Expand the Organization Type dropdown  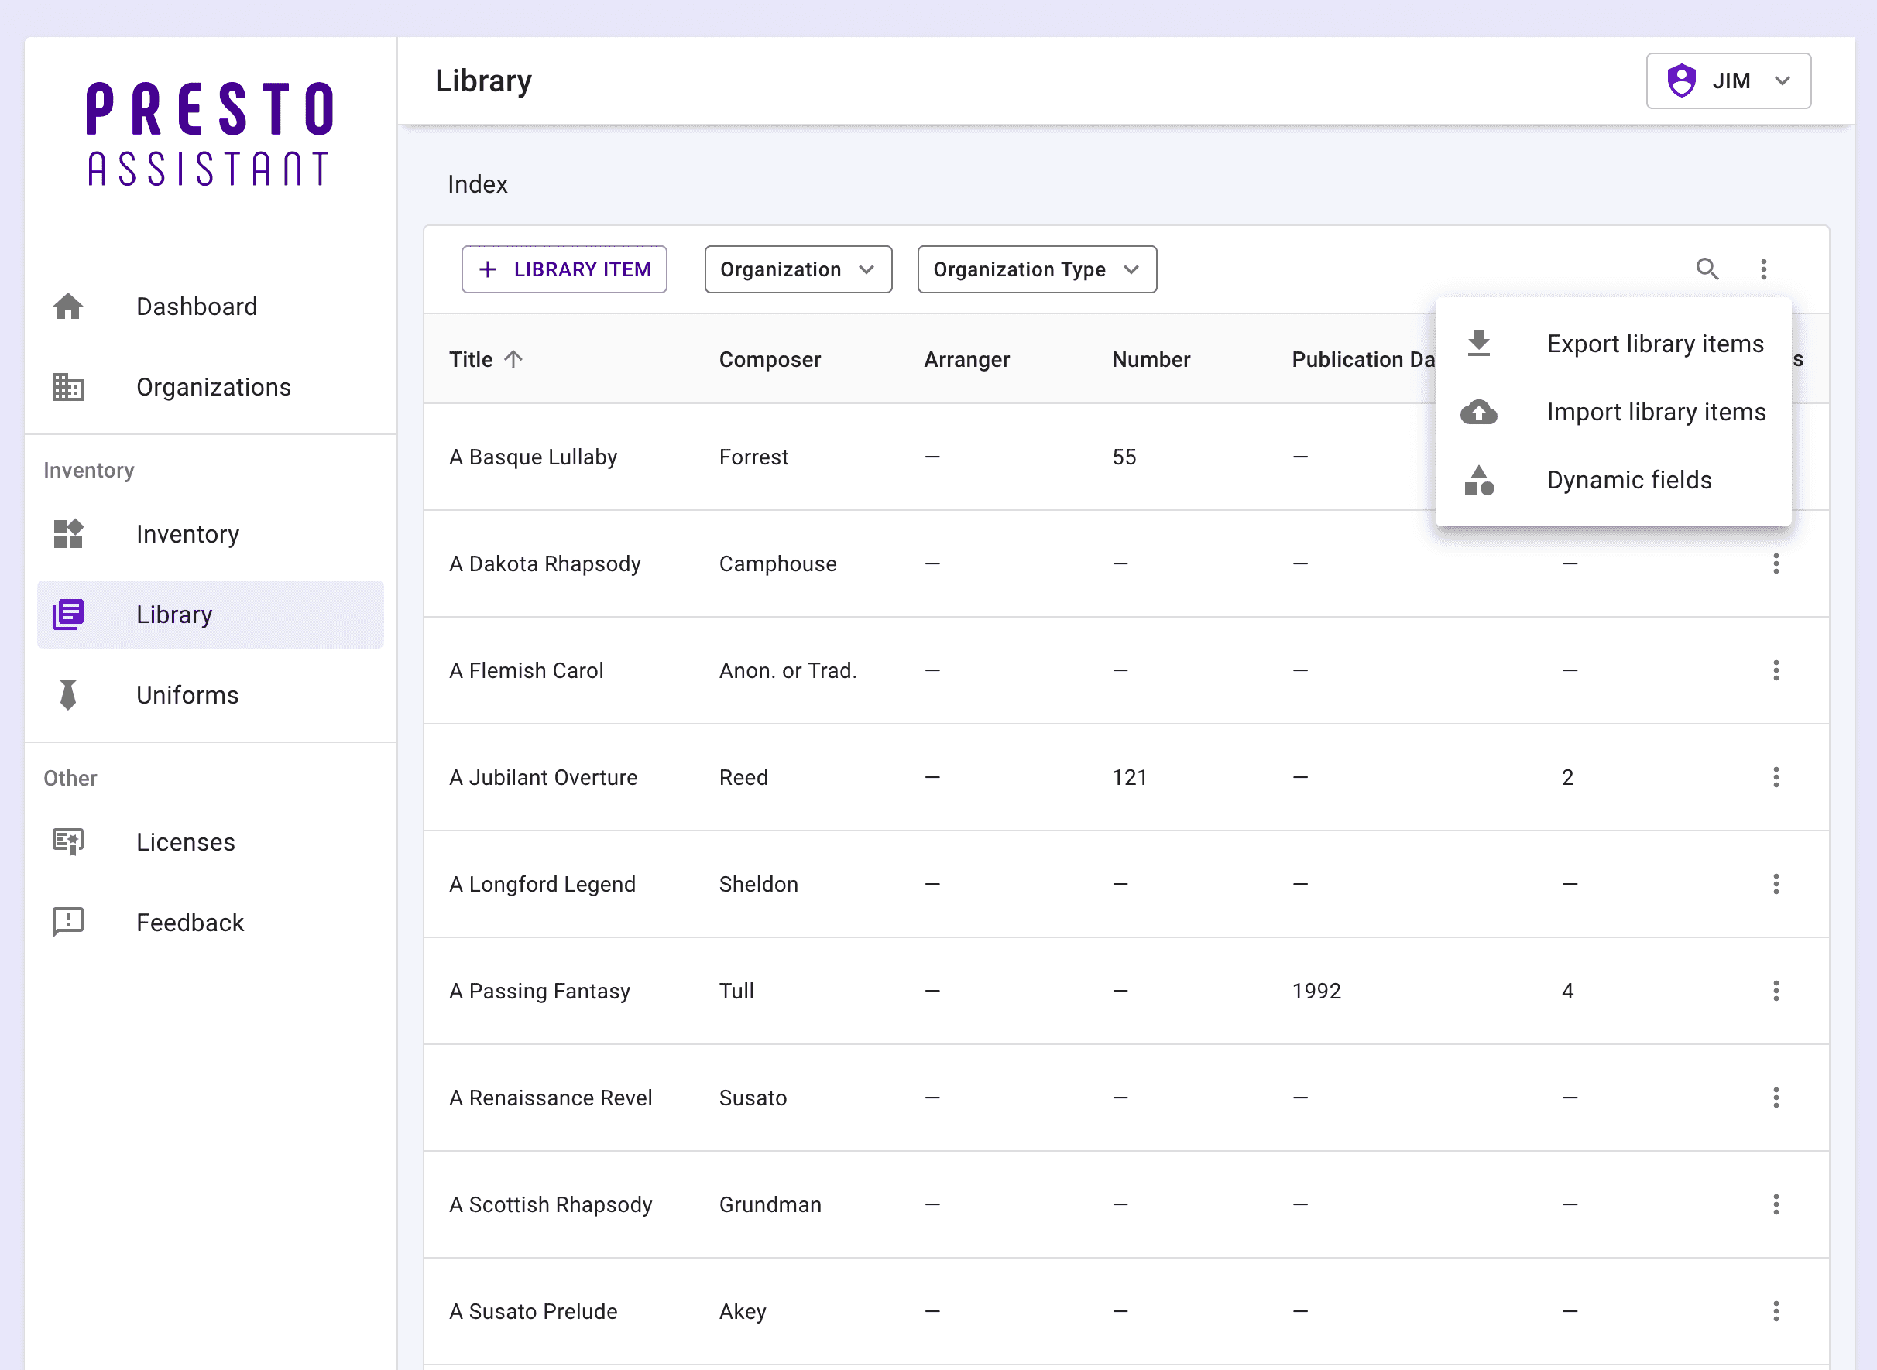coord(1036,269)
